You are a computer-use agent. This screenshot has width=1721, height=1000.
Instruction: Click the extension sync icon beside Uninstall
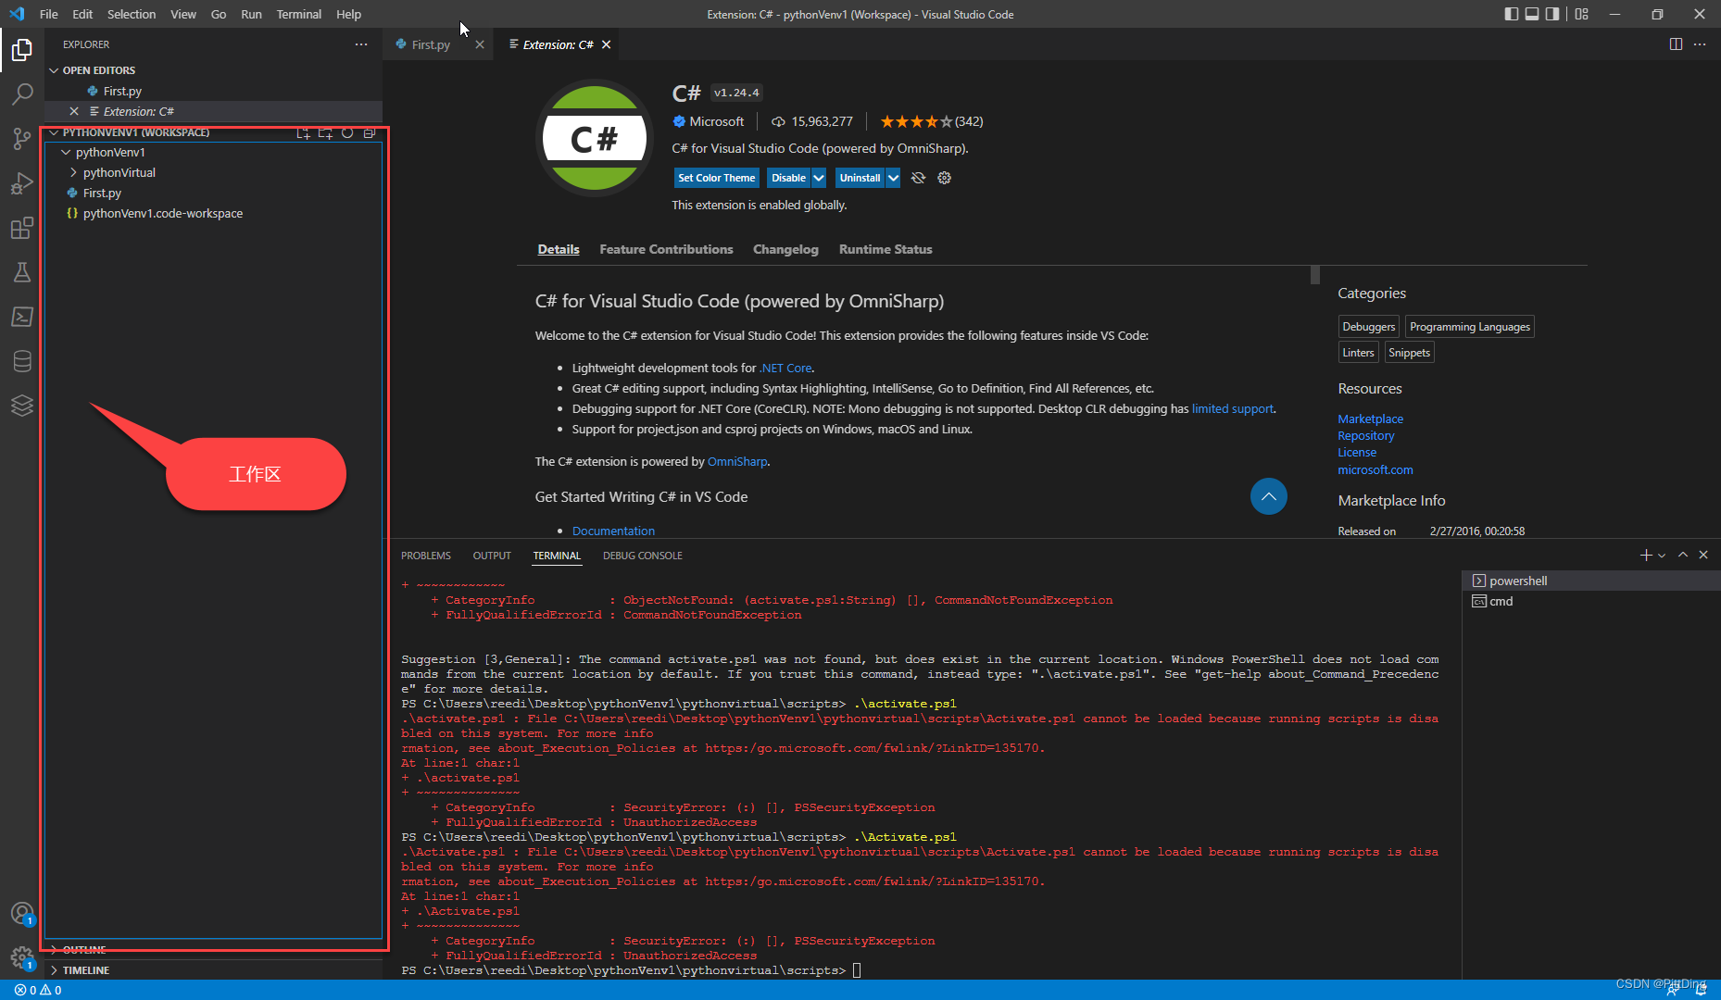point(918,178)
